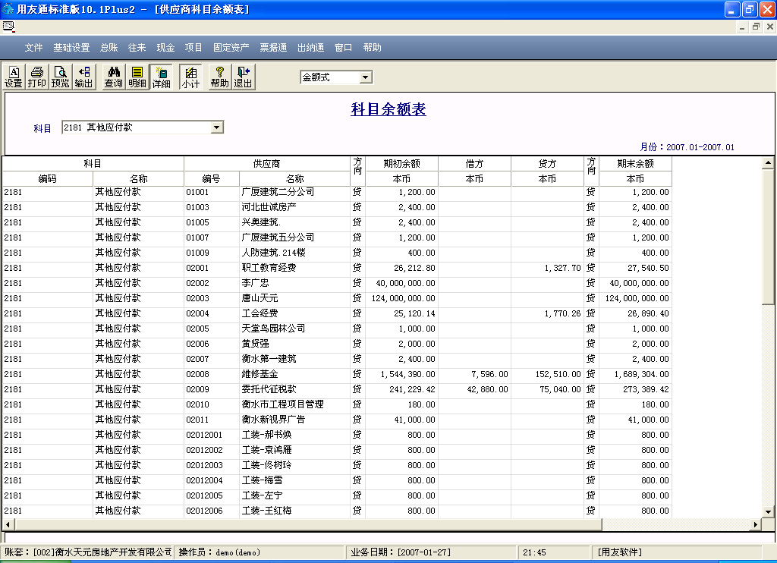Restore the inner document window
This screenshot has width=777, height=563.
coord(756,27)
